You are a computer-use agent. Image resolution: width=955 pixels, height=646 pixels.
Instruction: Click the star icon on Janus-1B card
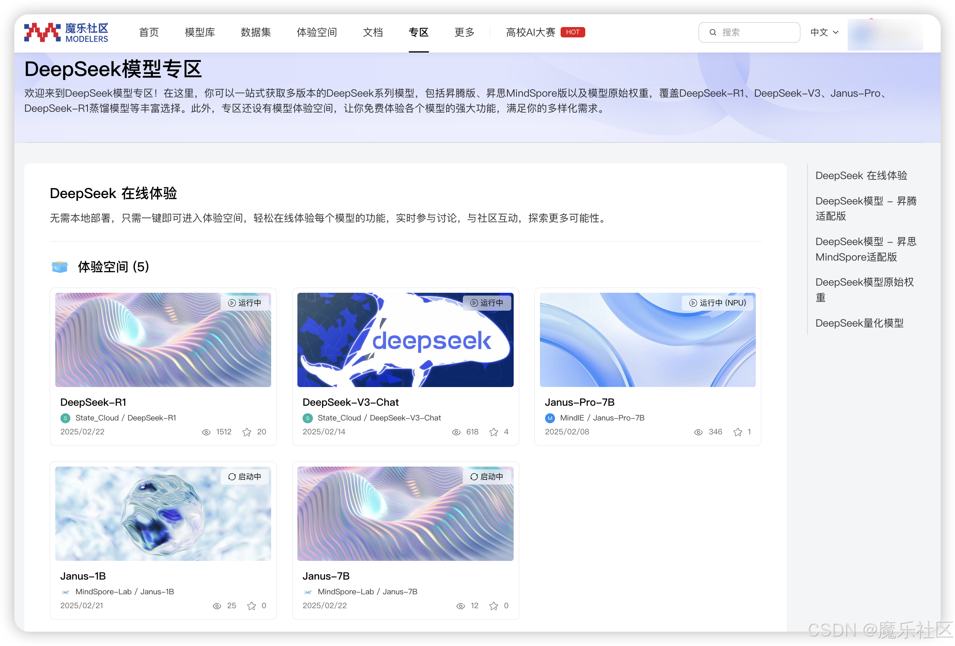pyautogui.click(x=252, y=606)
